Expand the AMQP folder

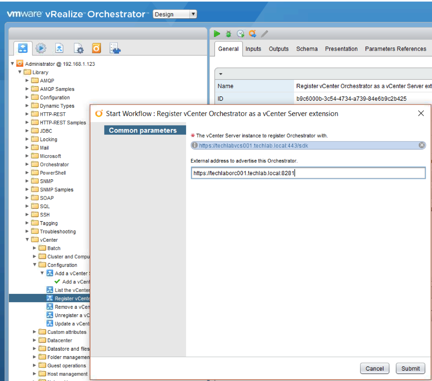click(27, 80)
